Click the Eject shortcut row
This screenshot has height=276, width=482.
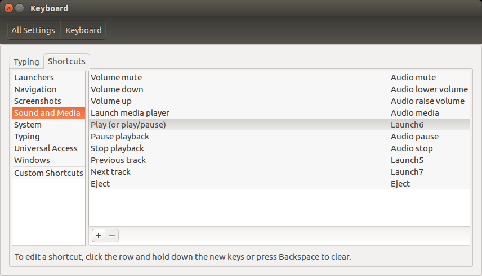(x=279, y=184)
